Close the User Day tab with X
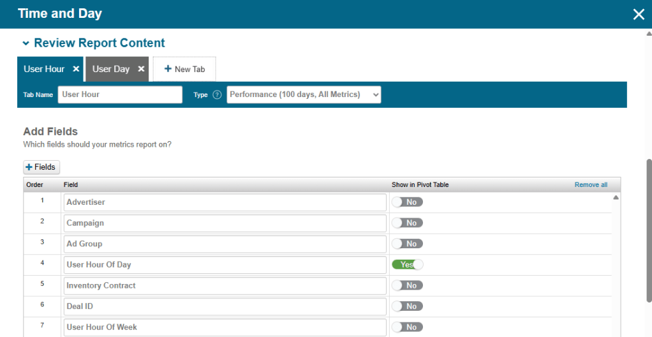Screen dimensions: 652x337 (141, 69)
